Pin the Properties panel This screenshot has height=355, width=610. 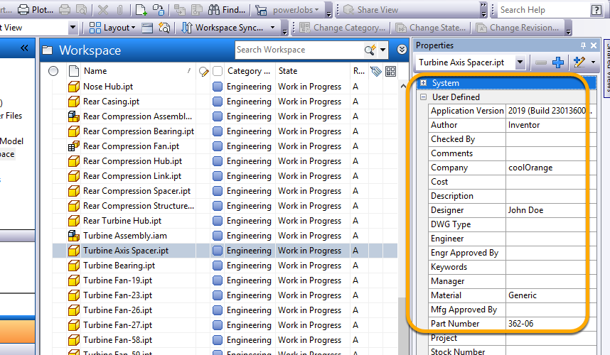coord(584,45)
